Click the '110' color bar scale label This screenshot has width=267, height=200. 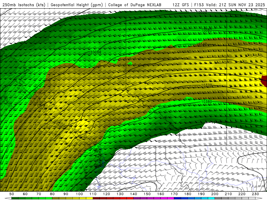[93, 194]
